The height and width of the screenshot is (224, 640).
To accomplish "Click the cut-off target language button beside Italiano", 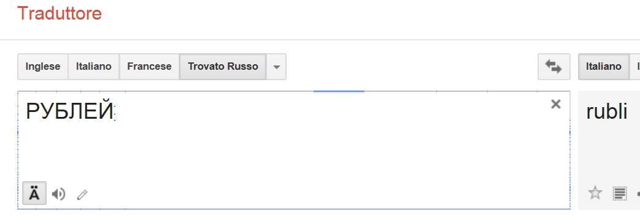I will click(635, 66).
